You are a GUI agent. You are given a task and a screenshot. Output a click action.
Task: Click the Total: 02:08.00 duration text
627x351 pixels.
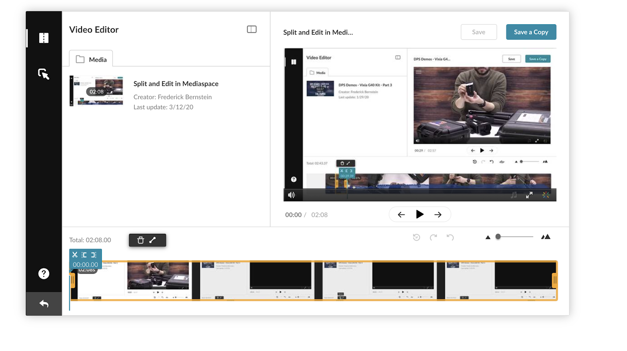(90, 240)
